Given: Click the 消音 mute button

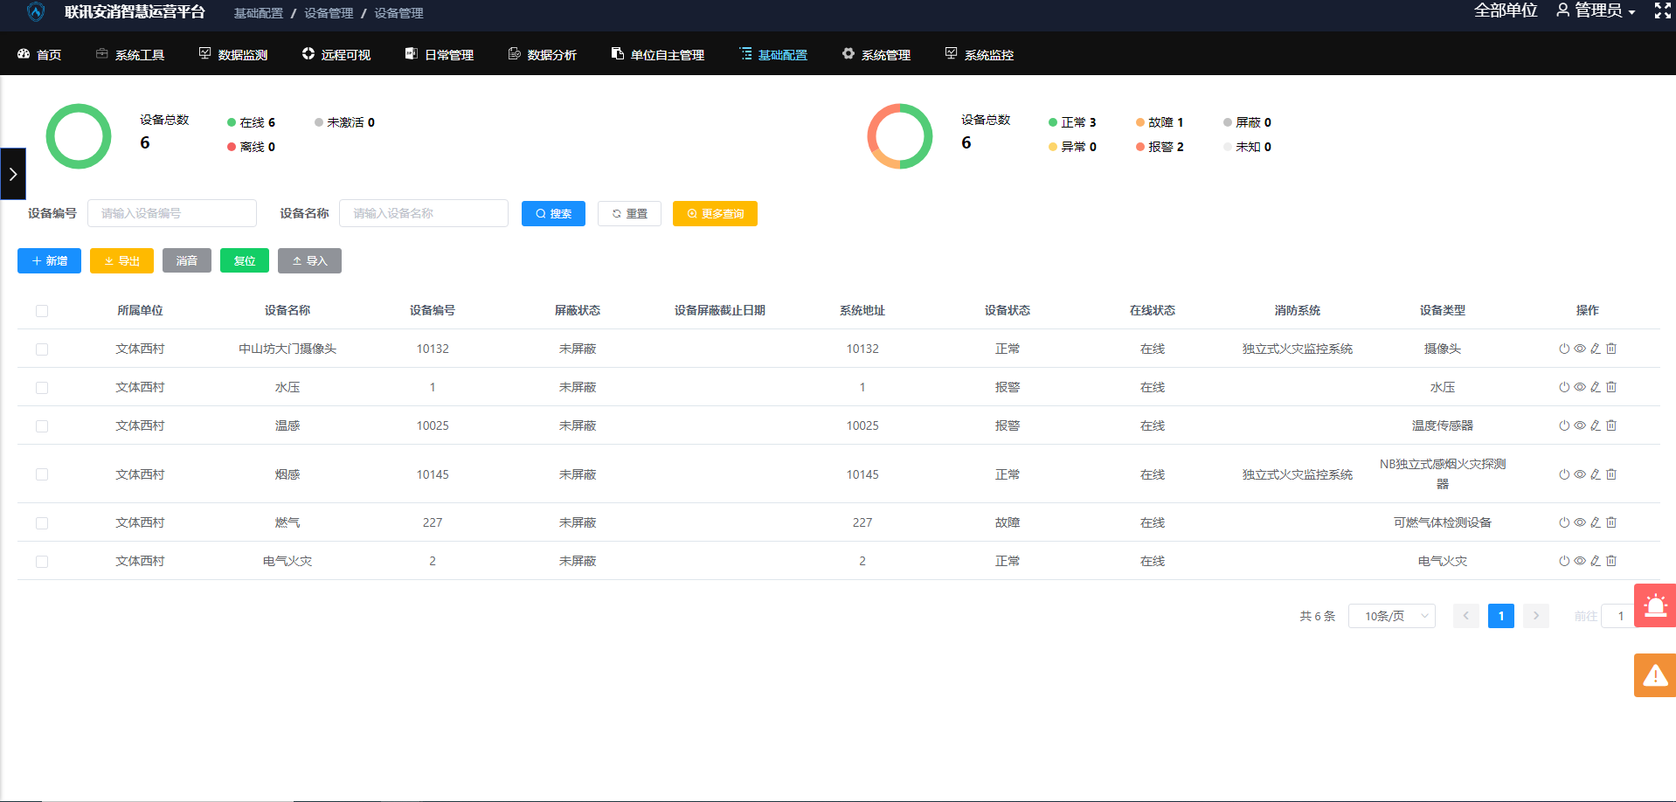Looking at the screenshot, I should [187, 260].
